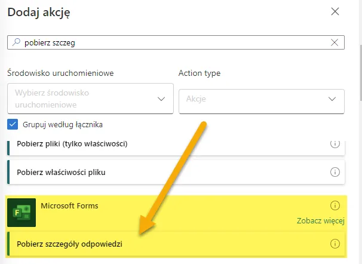362x264 pixels.
Task: Choose Pobierz właściwości pliku action
Action: 66,172
